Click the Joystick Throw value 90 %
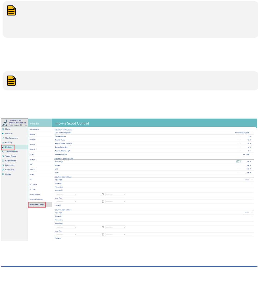The width and height of the screenshot is (258, 284). pos(249,140)
